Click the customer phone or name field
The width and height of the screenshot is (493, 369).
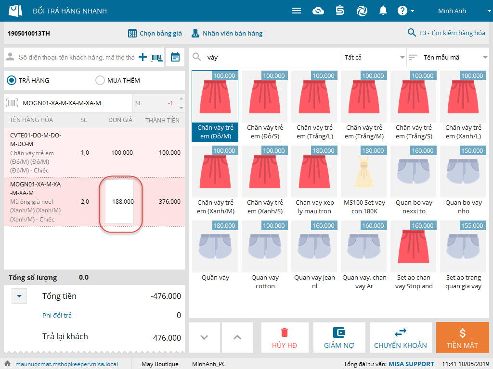(76, 57)
